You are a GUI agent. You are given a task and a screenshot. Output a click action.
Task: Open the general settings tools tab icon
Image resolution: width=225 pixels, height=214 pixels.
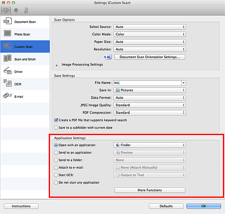point(26,10)
